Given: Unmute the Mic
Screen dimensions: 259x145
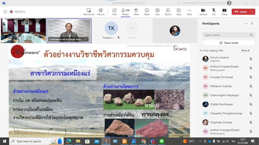Looking at the screenshot, I should point(214,12).
